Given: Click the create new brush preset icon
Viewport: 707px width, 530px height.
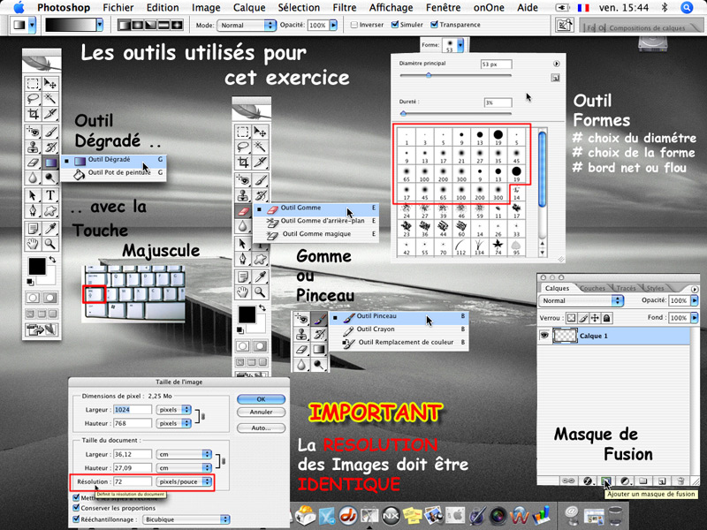Looking at the screenshot, I should point(556,78).
